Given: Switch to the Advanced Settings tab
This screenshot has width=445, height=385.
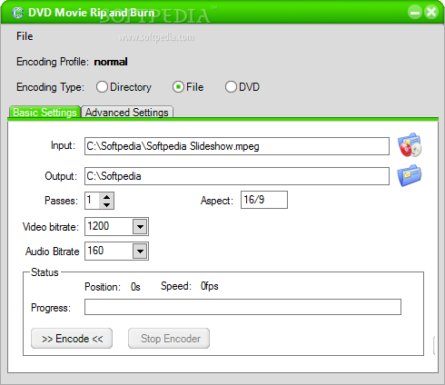Looking at the screenshot, I should point(127,113).
